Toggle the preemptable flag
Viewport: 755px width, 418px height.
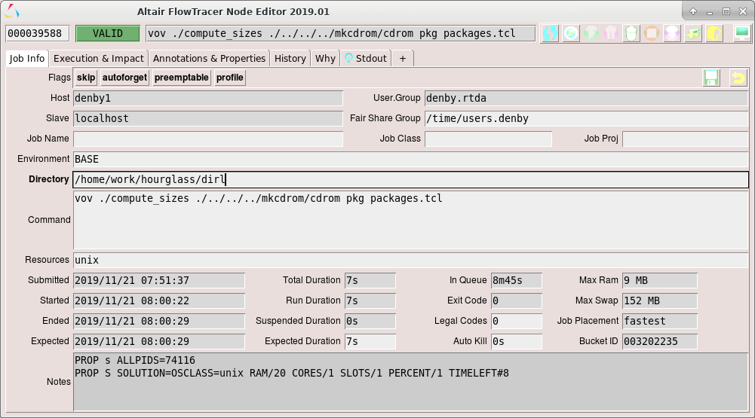(x=182, y=78)
